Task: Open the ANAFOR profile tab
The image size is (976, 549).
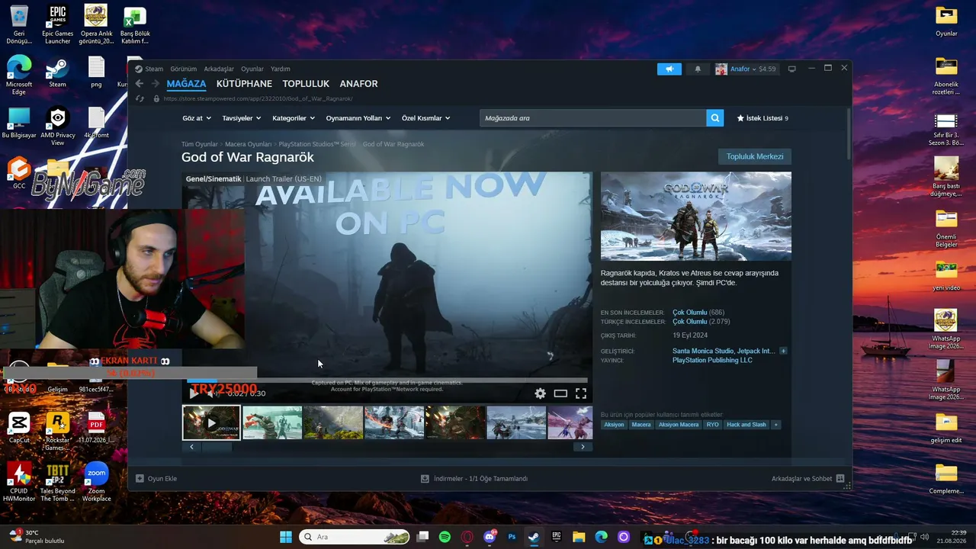Action: 358,84
